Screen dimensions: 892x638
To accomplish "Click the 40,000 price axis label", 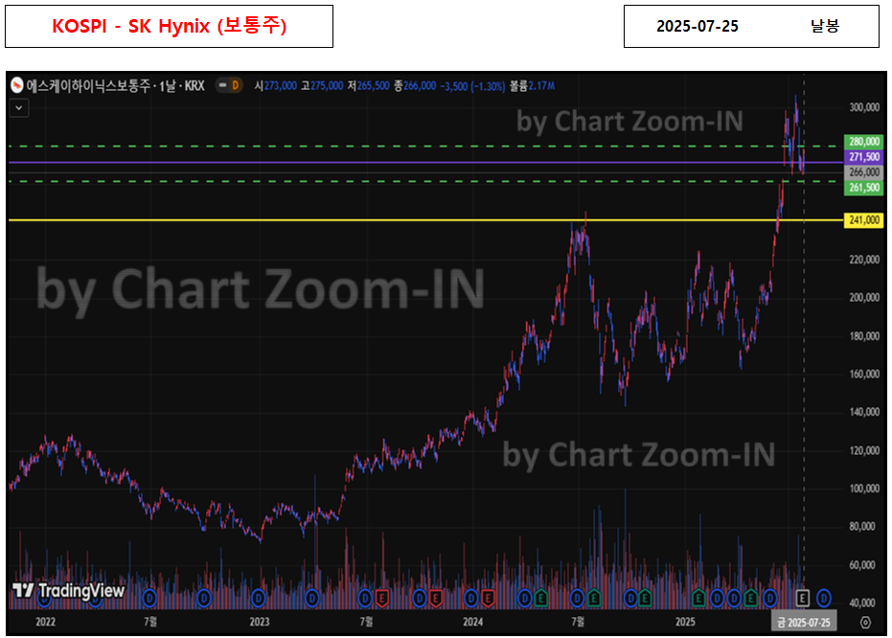I will coord(862,603).
